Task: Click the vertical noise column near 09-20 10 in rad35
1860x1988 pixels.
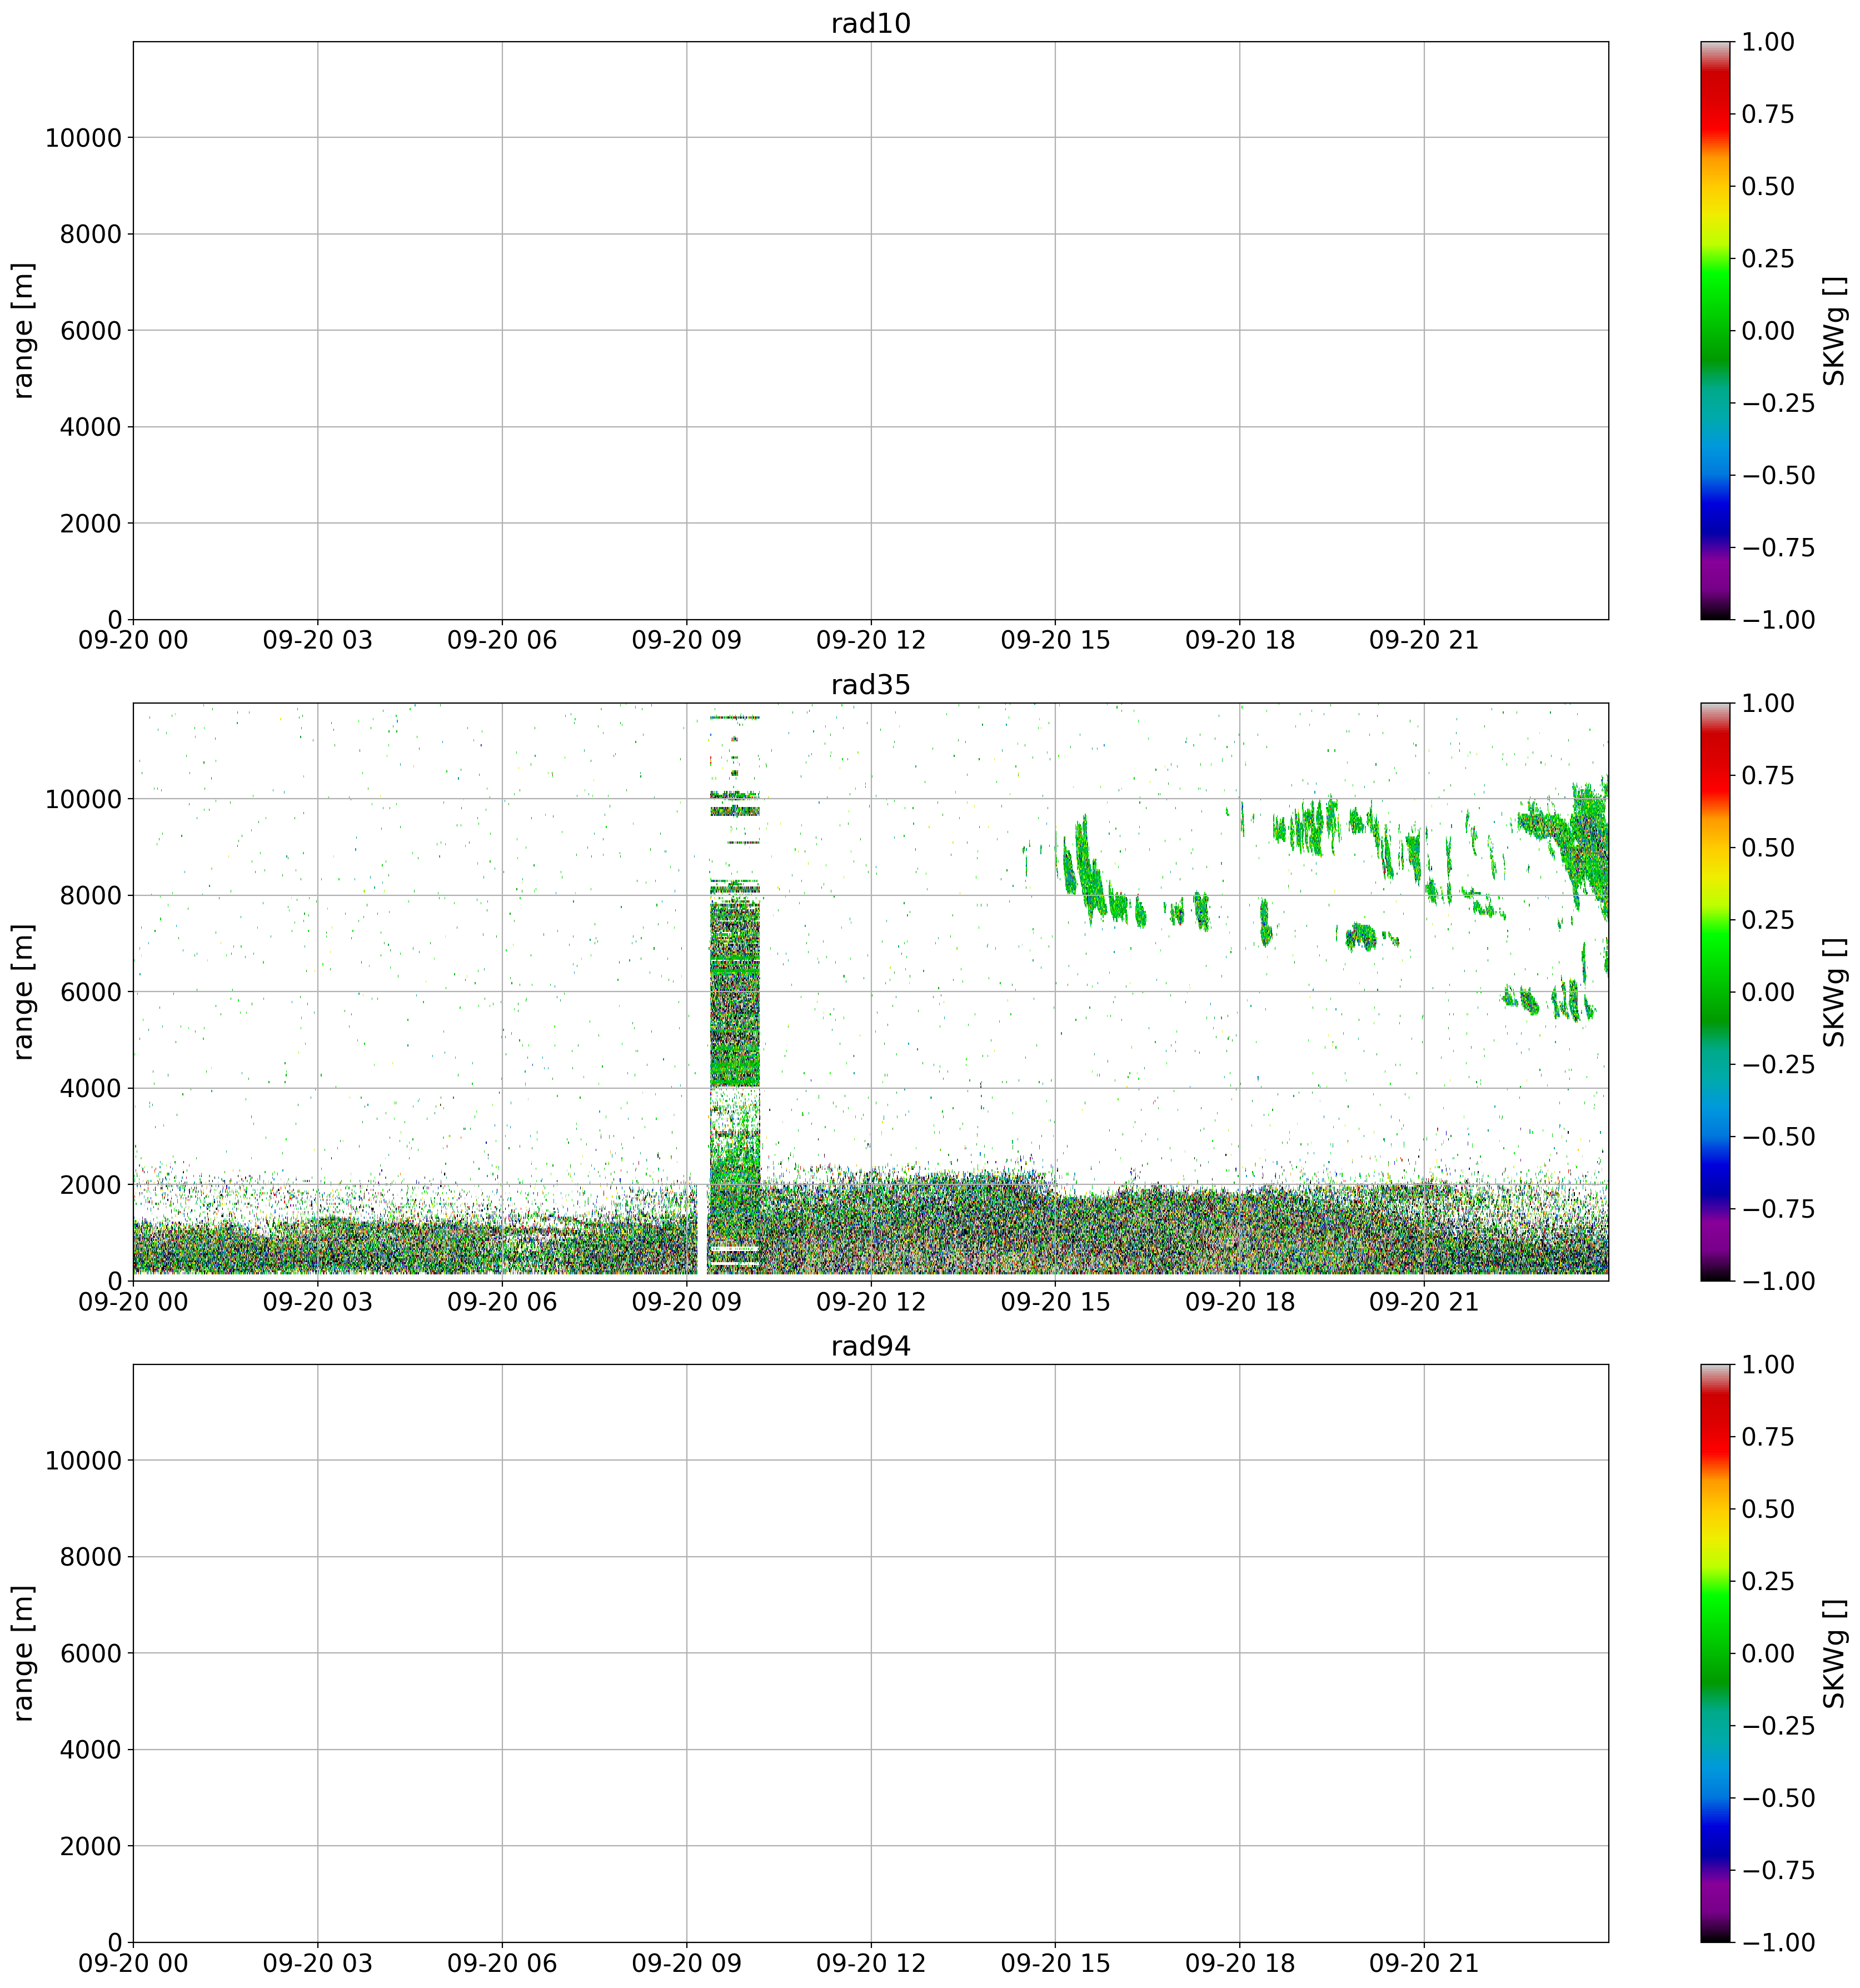Action: point(735,1000)
